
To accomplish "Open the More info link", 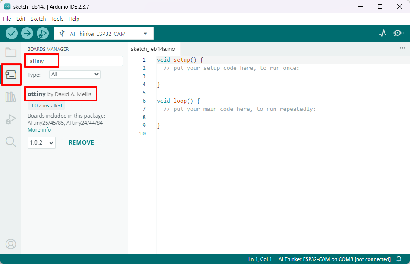I will [39, 130].
